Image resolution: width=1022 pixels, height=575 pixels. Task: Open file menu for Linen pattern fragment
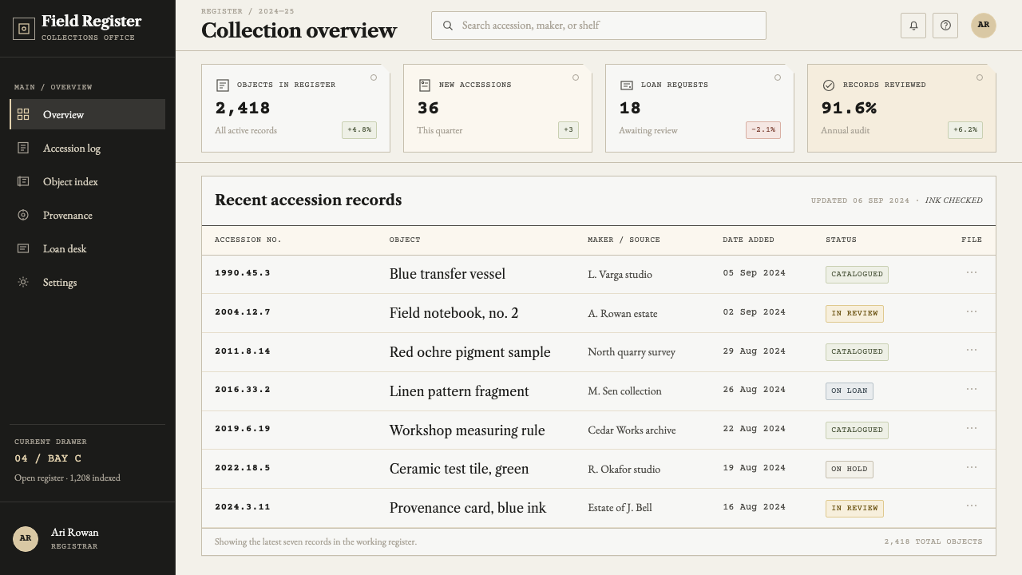click(972, 389)
